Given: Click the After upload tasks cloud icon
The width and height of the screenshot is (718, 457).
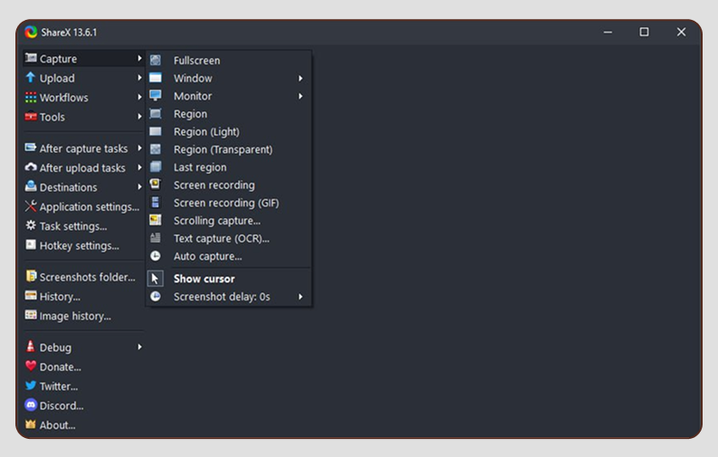Looking at the screenshot, I should 31,167.
